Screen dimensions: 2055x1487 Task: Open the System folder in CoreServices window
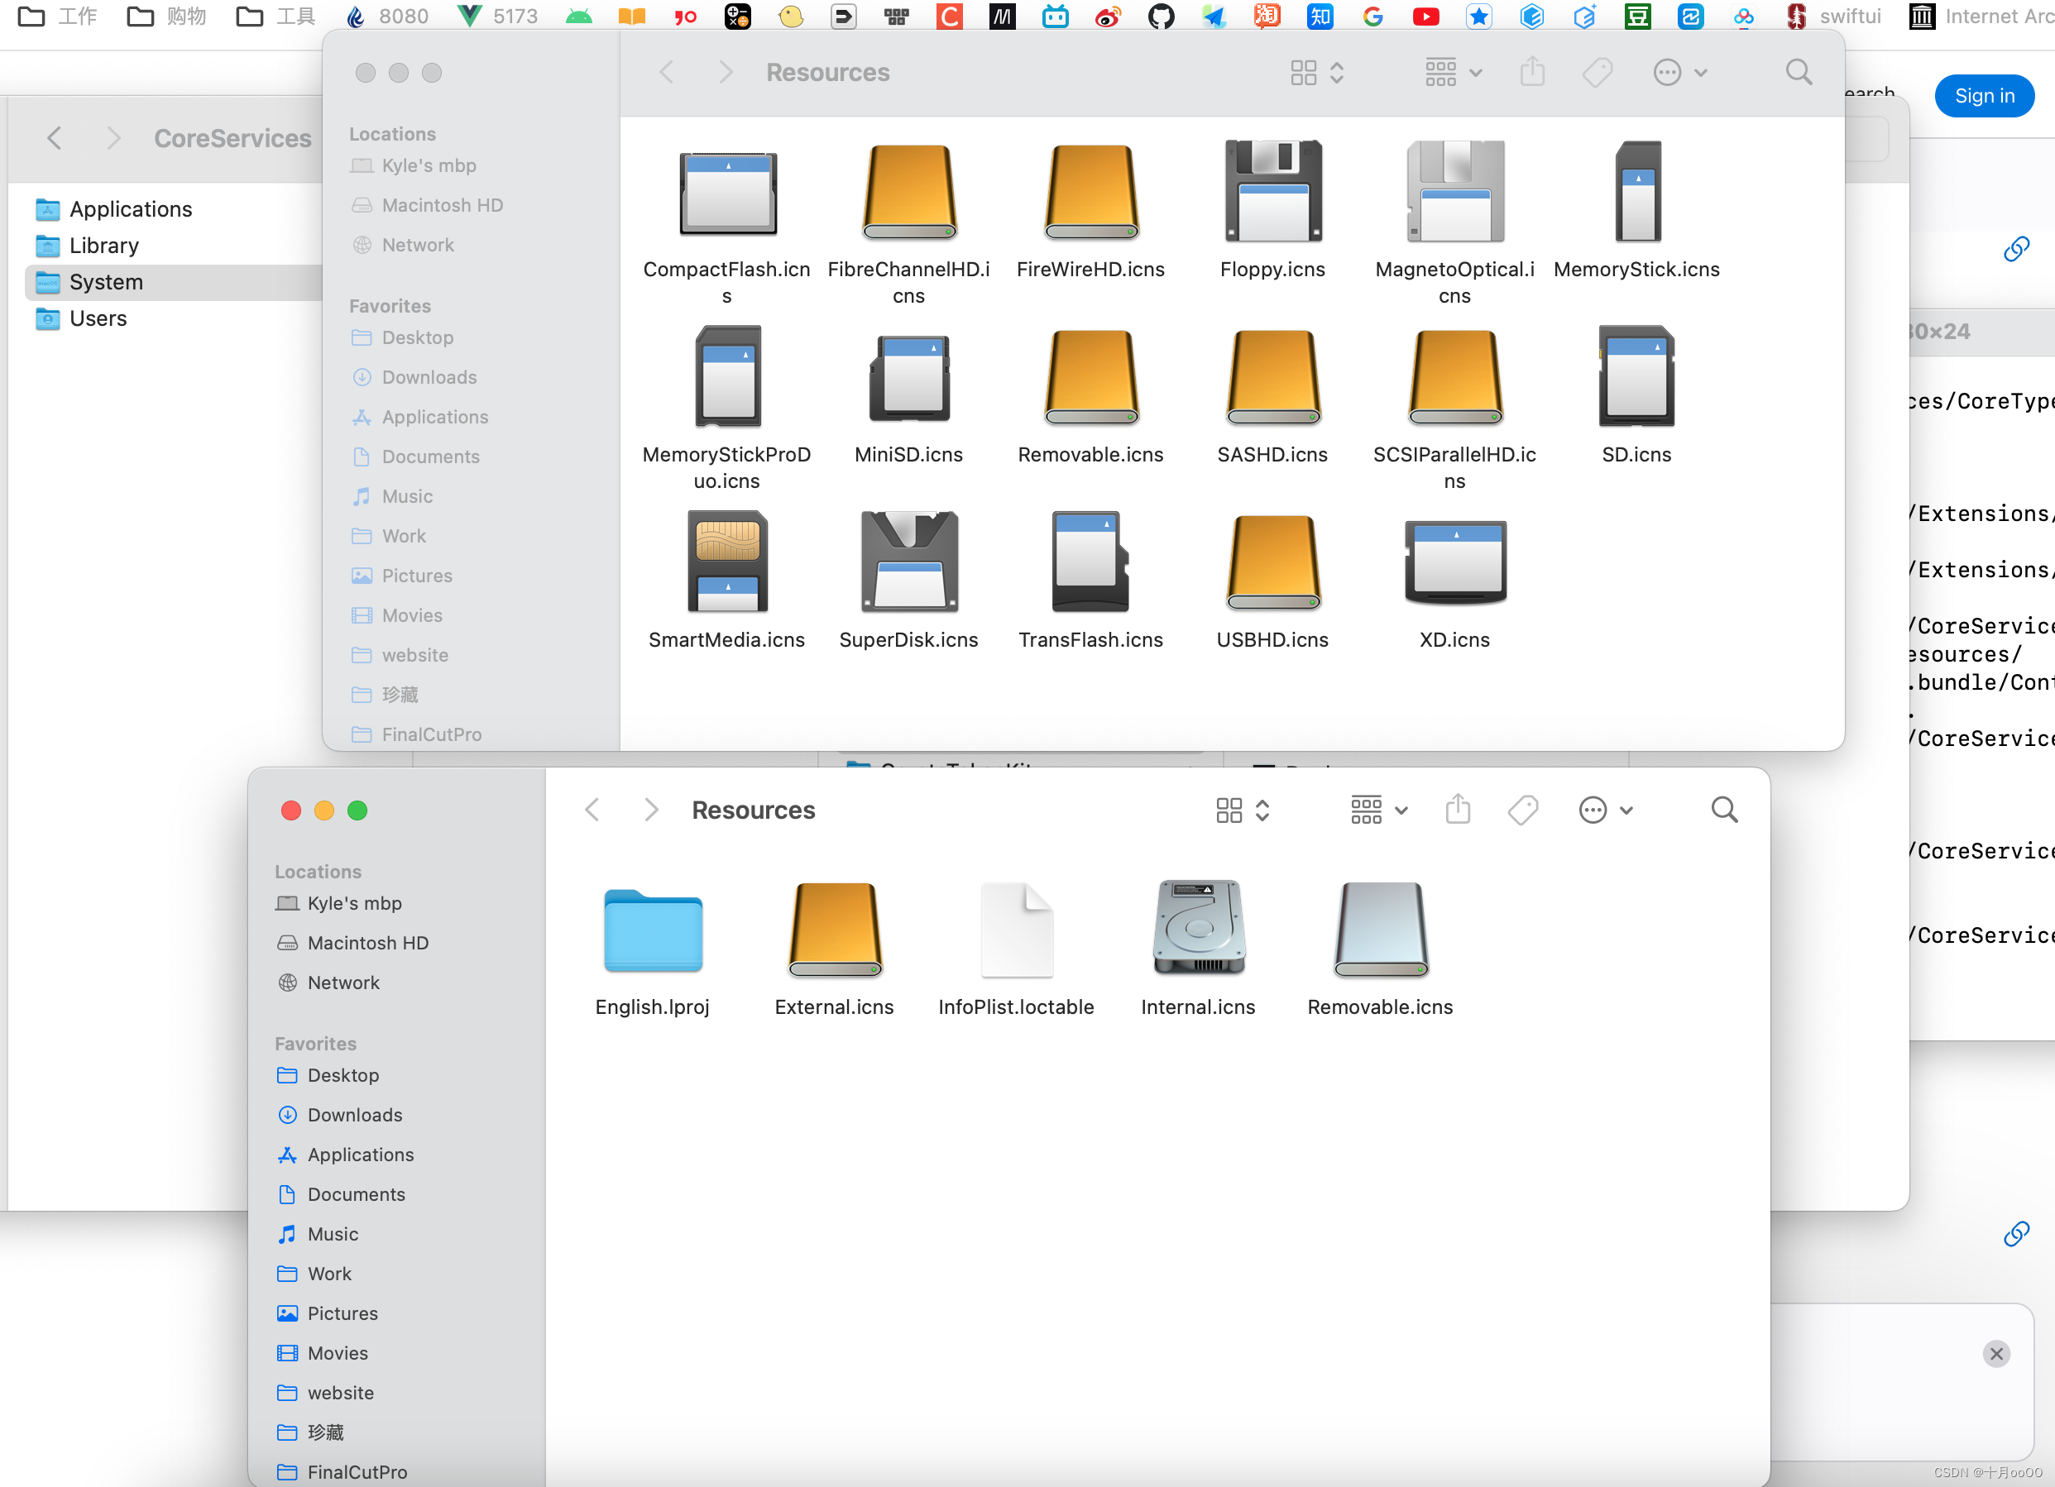click(106, 282)
